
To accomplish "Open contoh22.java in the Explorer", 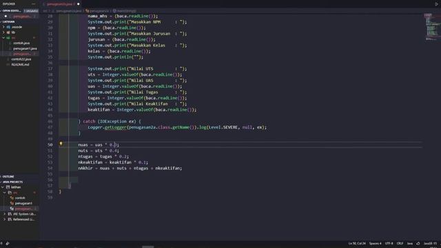I will [x=21, y=59].
